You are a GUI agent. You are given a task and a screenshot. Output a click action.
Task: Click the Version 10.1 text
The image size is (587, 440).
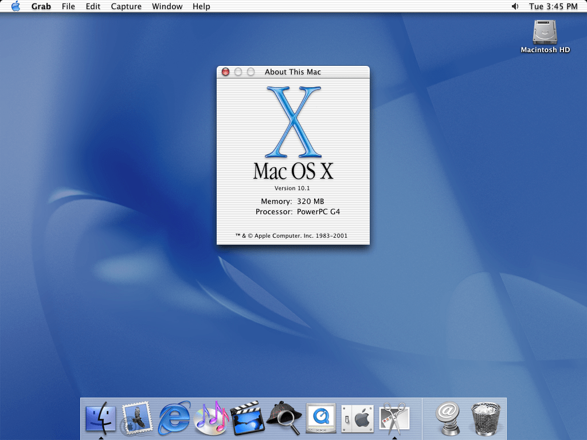click(x=292, y=188)
